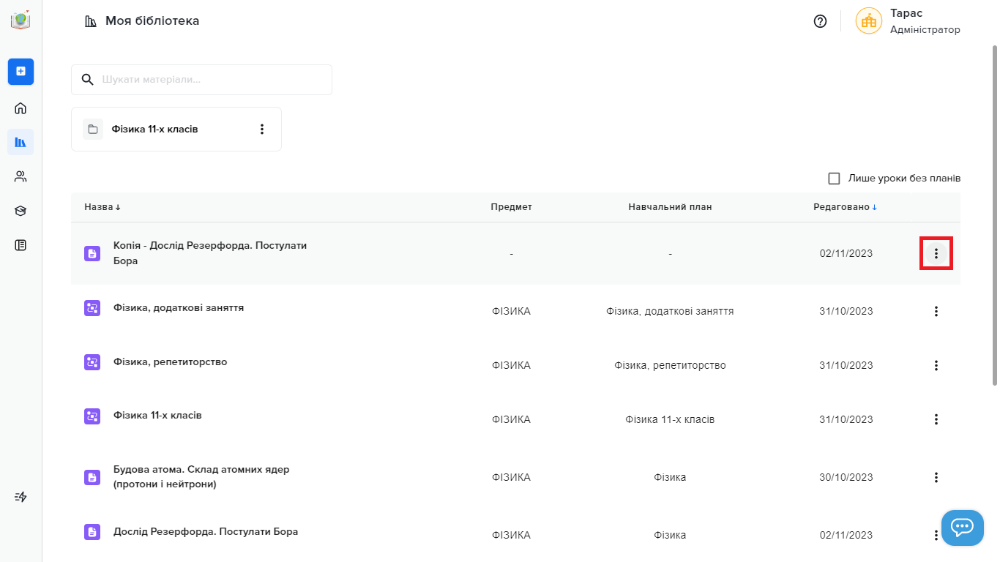Click the lightning bolt icon at the sidebar bottom

point(20,497)
